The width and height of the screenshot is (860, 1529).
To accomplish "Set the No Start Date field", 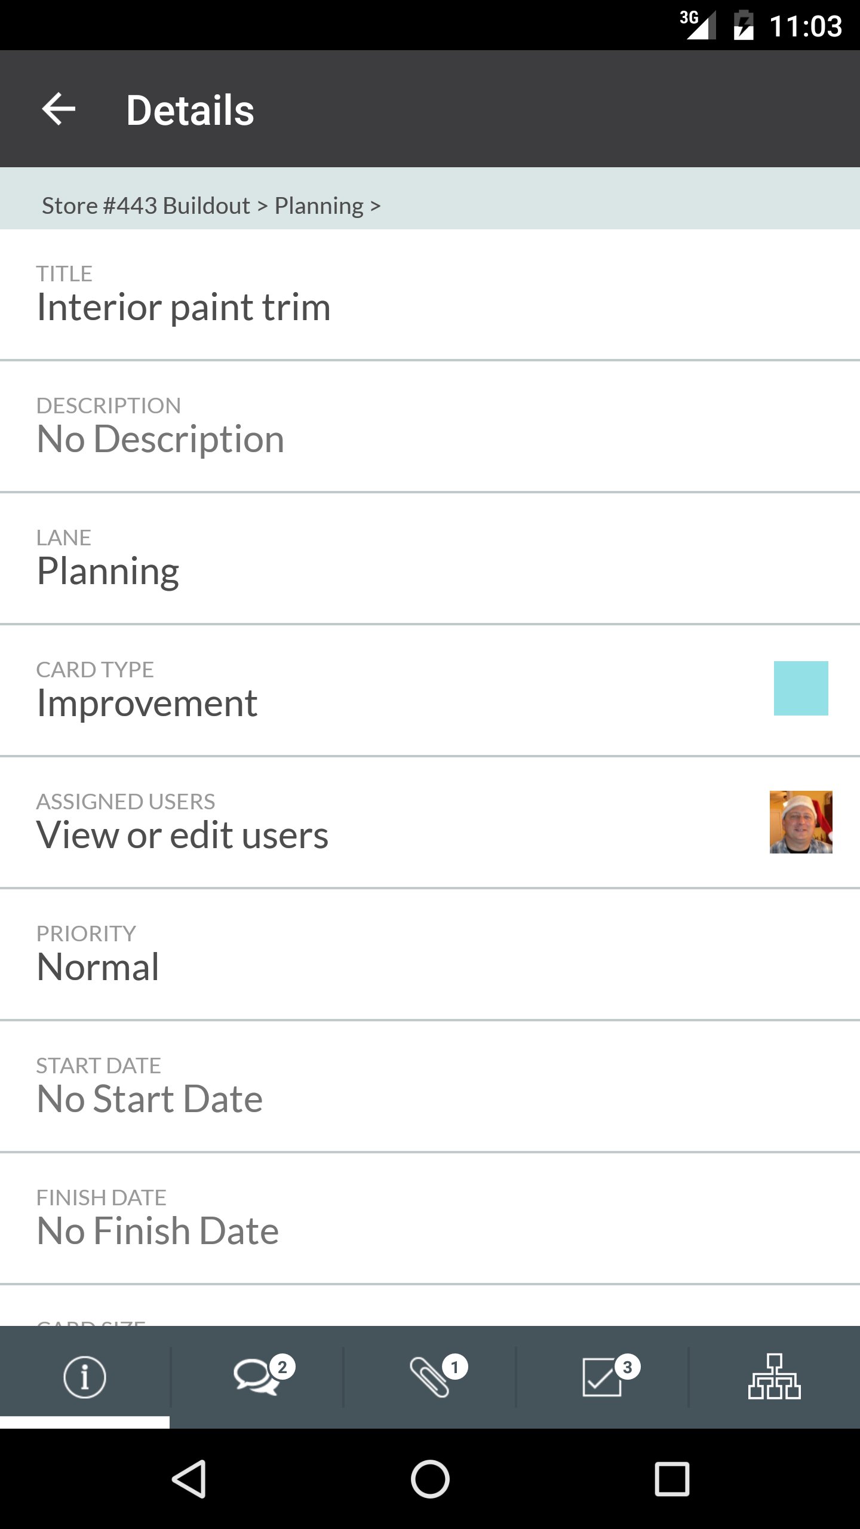I will tap(150, 1100).
